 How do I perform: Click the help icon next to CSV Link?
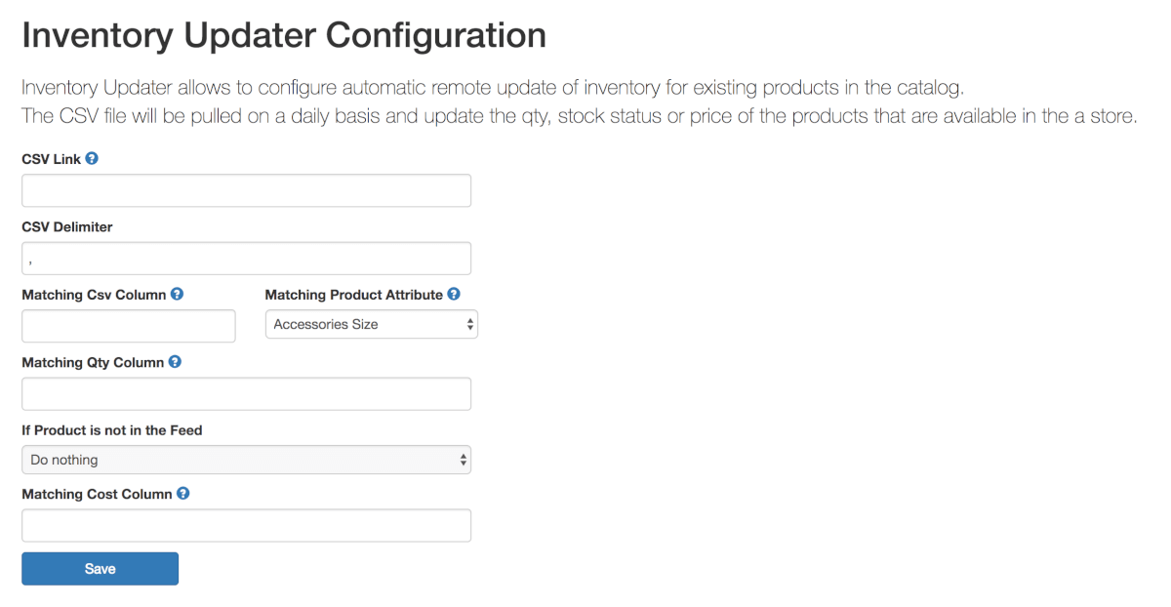92,158
